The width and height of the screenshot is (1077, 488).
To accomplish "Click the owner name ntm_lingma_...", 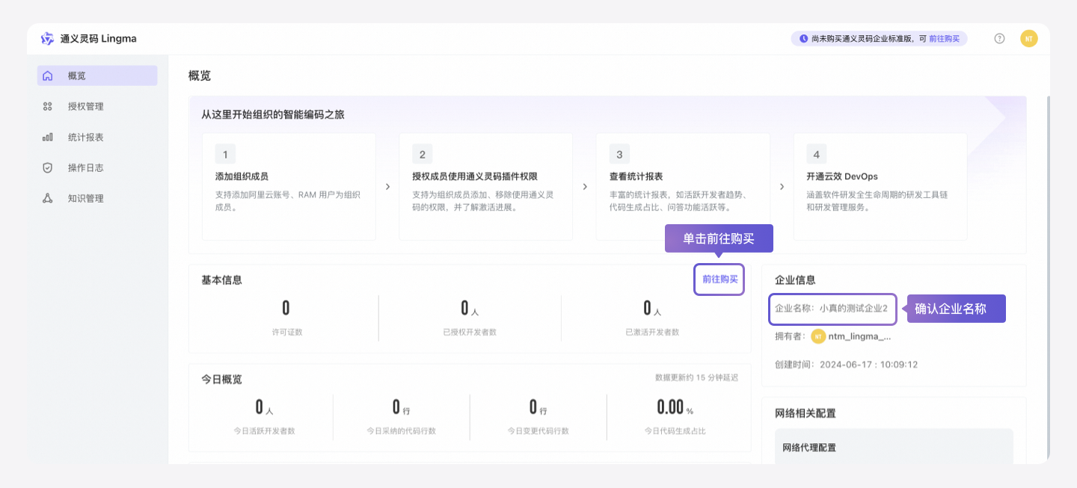I will tap(859, 336).
